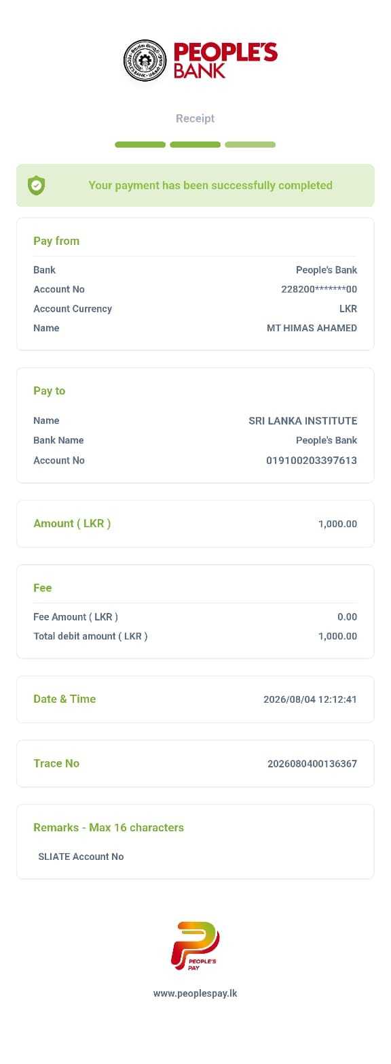The width and height of the screenshot is (391, 1064).
Task: Open the www.peoplespay.lk link
Action: point(195,993)
